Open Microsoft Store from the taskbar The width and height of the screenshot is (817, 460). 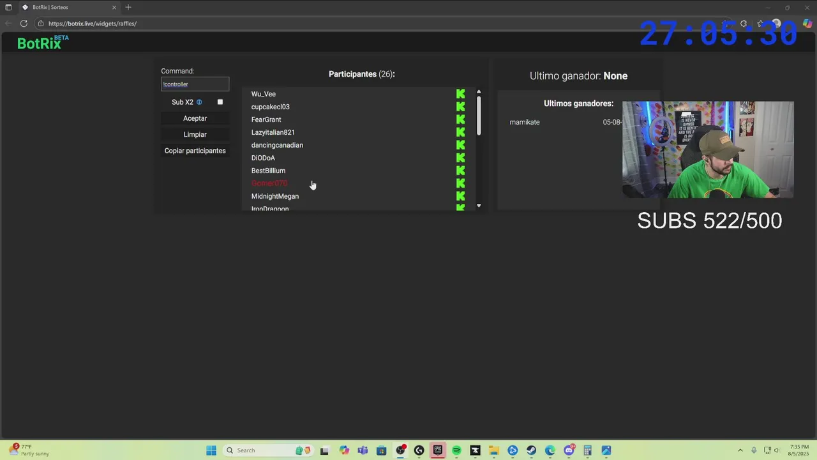point(382,450)
